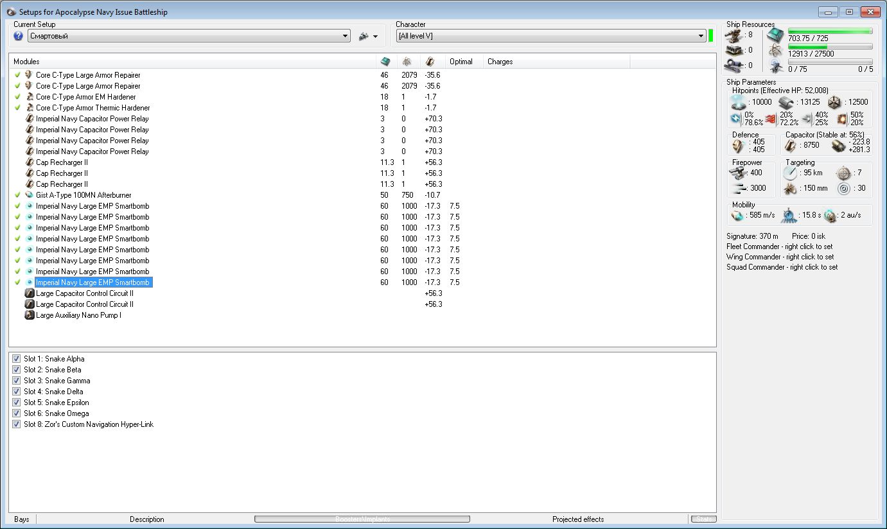Viewport: 887px width, 529px height.
Task: Click the Signature: 370 m text
Action: pos(752,236)
